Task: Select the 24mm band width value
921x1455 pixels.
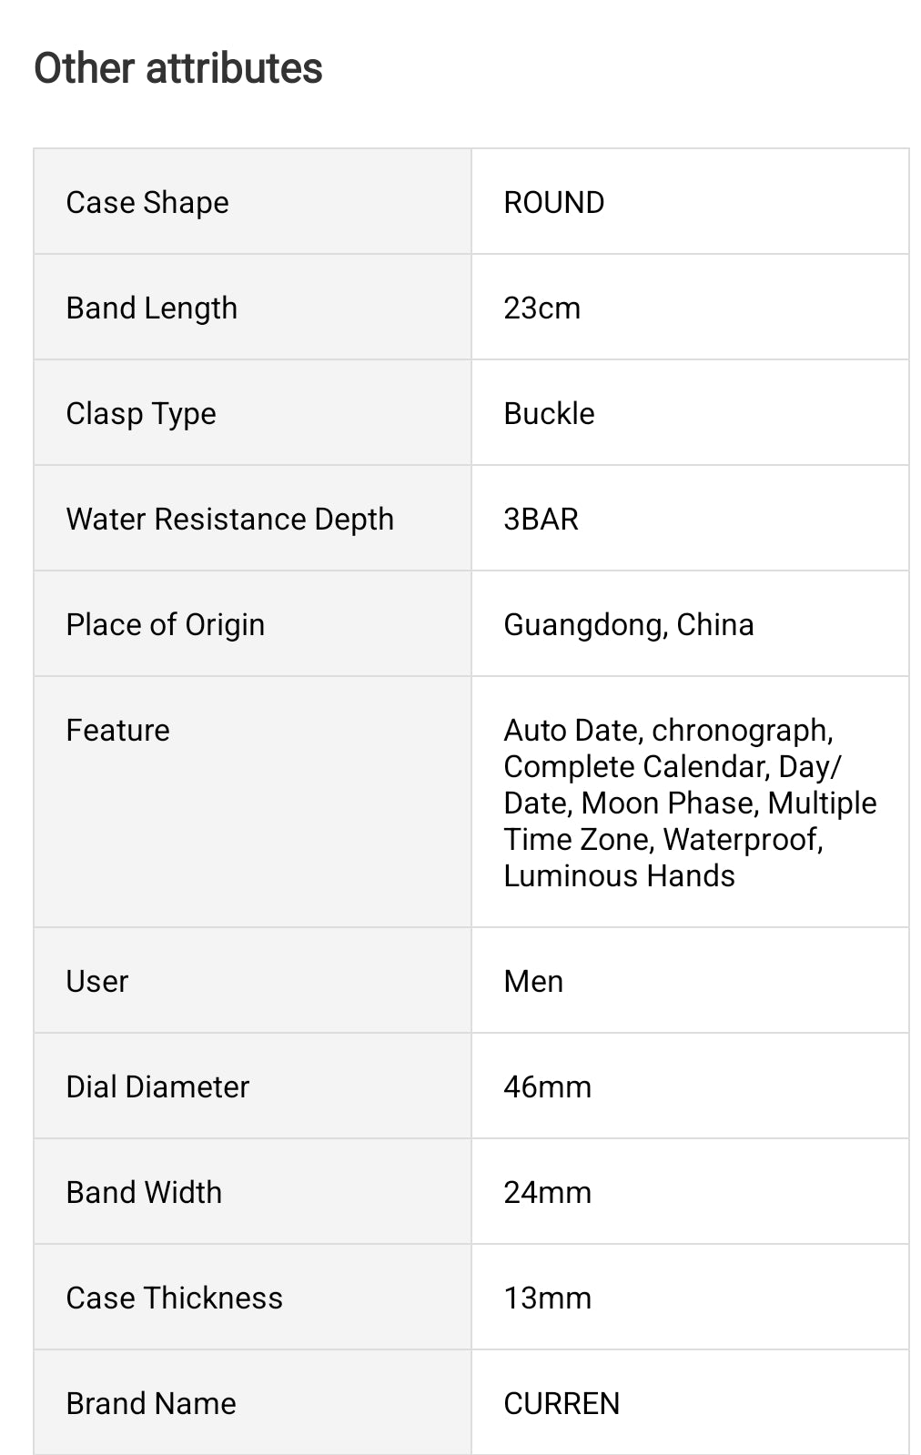Action: pos(547,1192)
